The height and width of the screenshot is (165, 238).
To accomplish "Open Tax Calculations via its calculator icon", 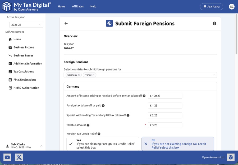I will click(10, 71).
